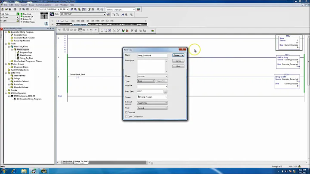This screenshot has height=174, width=310.
Task: Open the File menu
Action: click(x=6, y=5)
